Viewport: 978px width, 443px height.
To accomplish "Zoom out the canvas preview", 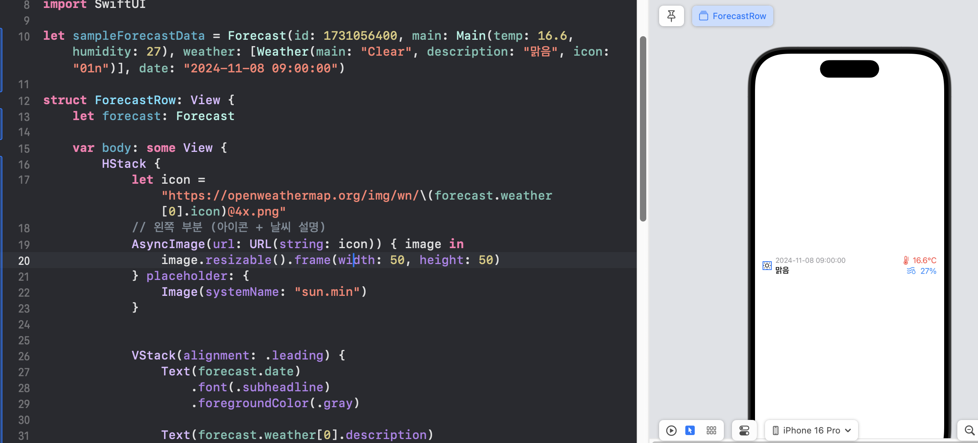I will [969, 430].
